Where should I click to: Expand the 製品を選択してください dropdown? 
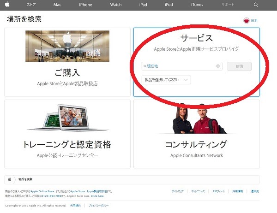click(166, 80)
